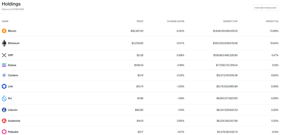Click the Solana logo icon
The image size is (281, 135).
(x=4, y=65)
